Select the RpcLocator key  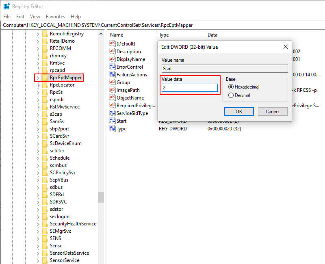tap(62, 85)
